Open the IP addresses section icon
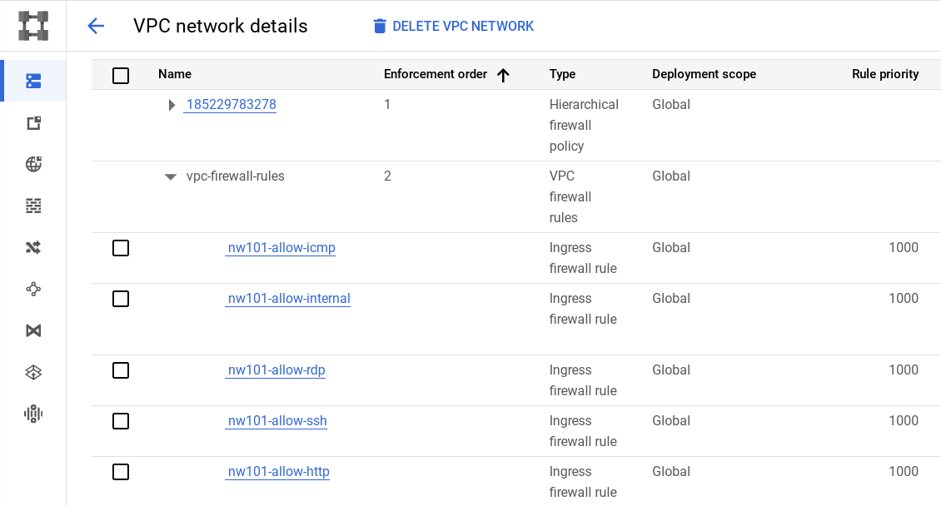The height and width of the screenshot is (506, 941). 32,122
